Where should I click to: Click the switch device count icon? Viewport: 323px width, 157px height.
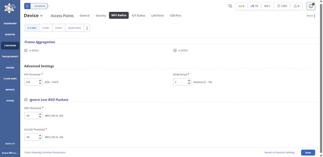(x=267, y=6)
